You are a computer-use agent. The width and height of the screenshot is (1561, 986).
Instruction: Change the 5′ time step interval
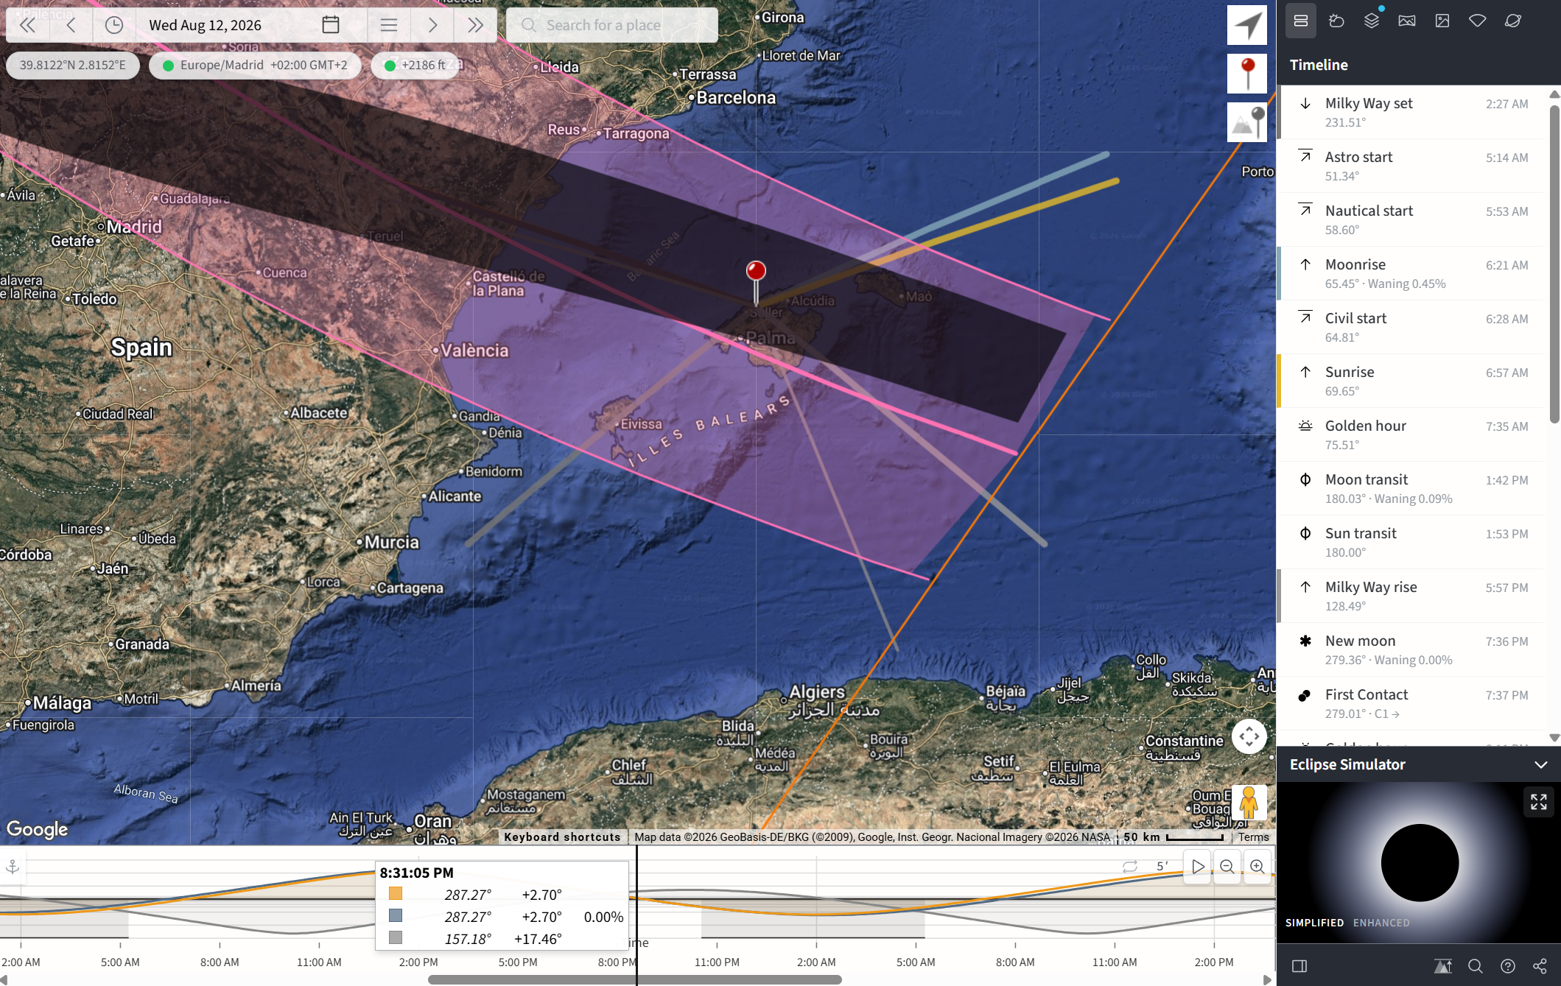pos(1162,867)
